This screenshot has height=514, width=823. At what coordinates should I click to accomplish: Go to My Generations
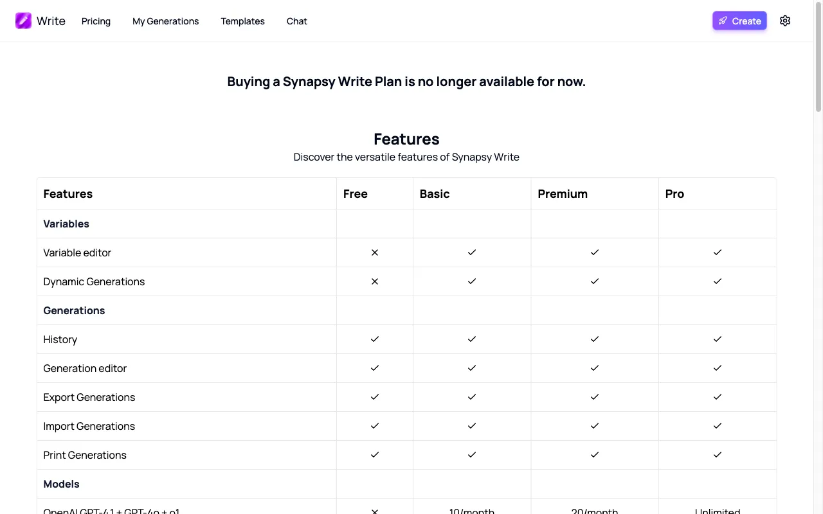click(x=166, y=21)
